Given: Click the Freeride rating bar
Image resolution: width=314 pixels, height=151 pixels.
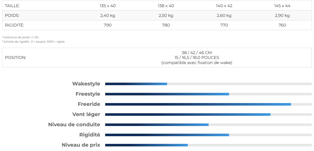Looking at the screenshot, I should [208, 104].
